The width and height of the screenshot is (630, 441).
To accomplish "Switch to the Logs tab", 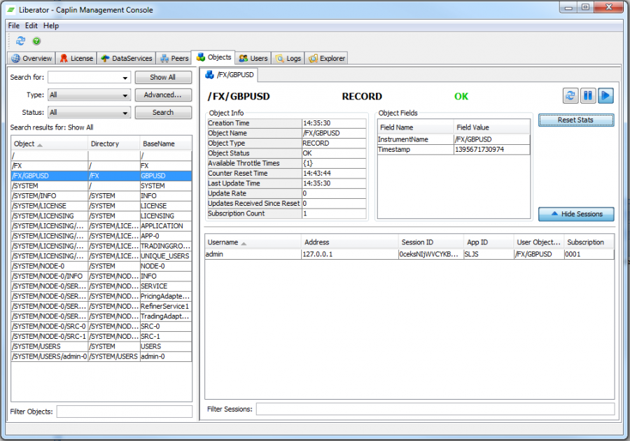I will coord(288,58).
